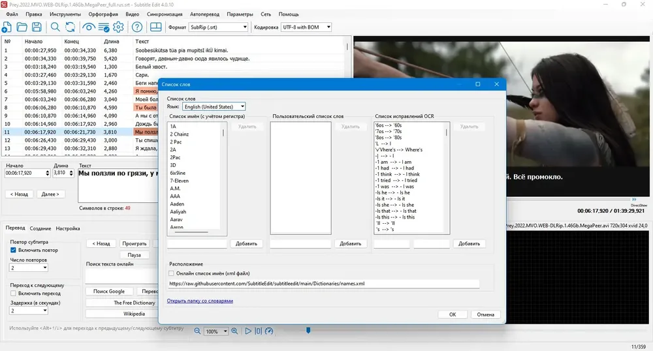653x351 pixels.
Task: Zoom out waveform with minus magnifier
Action: 197,331
